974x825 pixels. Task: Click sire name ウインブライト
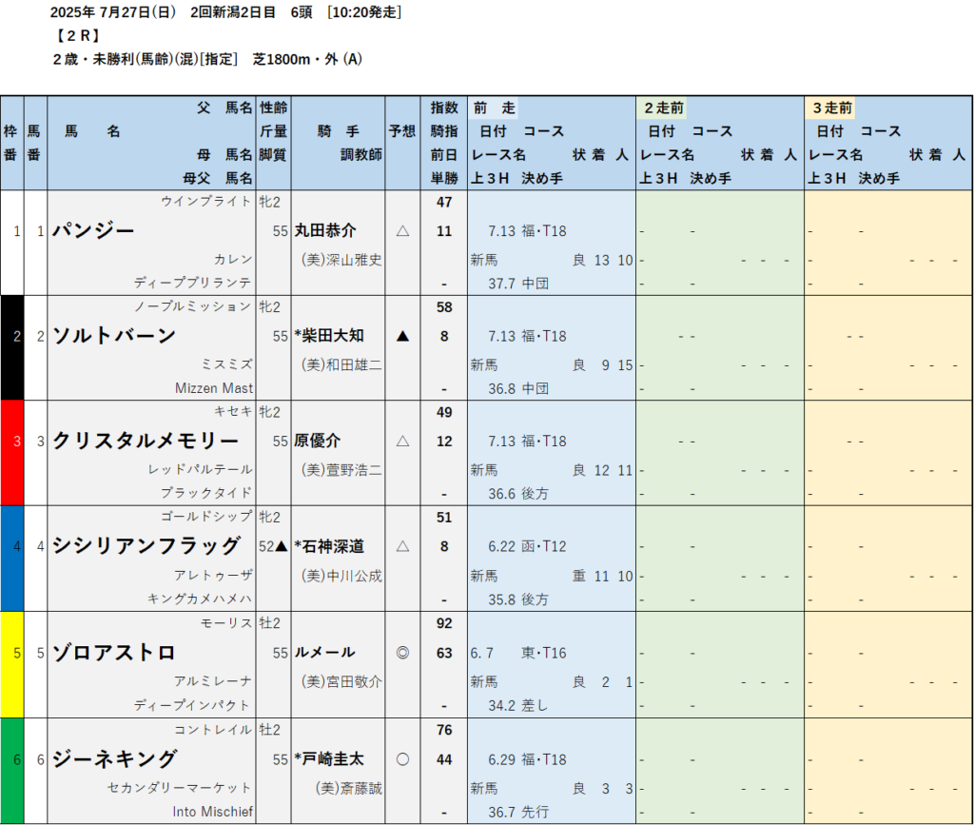[205, 202]
